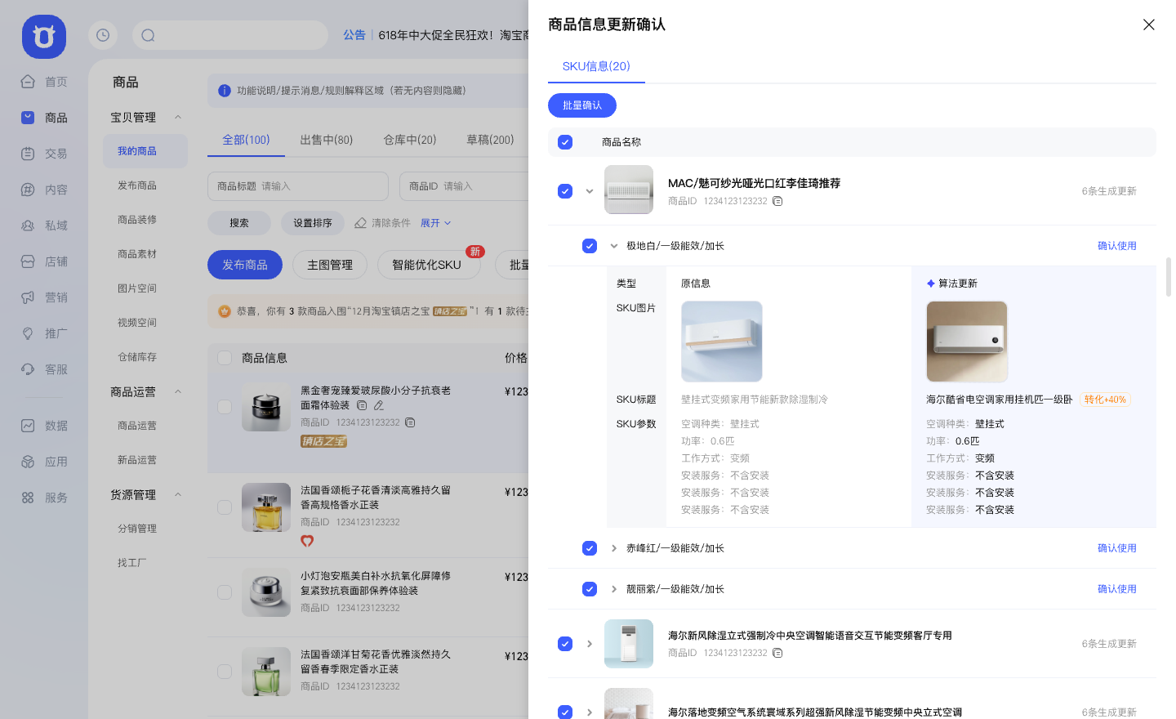Open the search field magnifier icon

(x=147, y=35)
